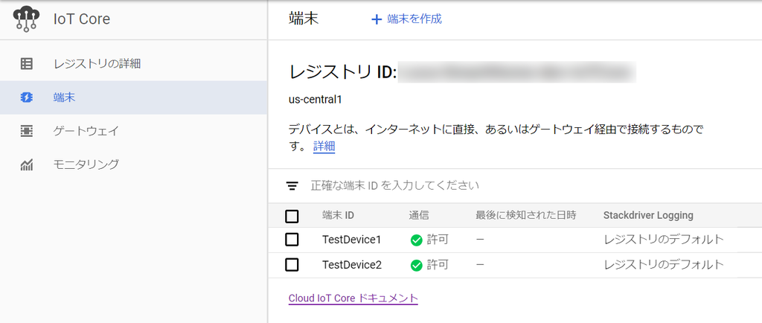762x323 pixels.
Task: Click the IoT Core cloud logo icon
Action: pos(26,19)
